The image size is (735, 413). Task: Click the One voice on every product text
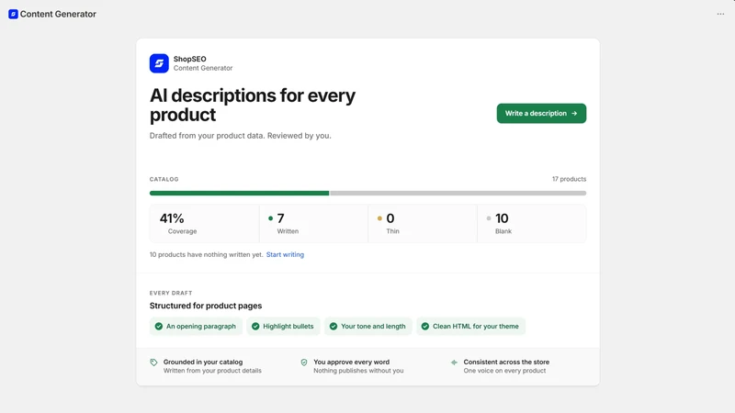[504, 371]
